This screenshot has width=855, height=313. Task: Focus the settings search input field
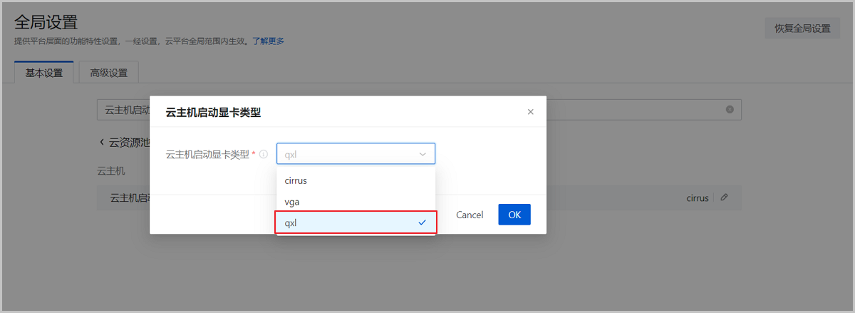tap(123, 110)
